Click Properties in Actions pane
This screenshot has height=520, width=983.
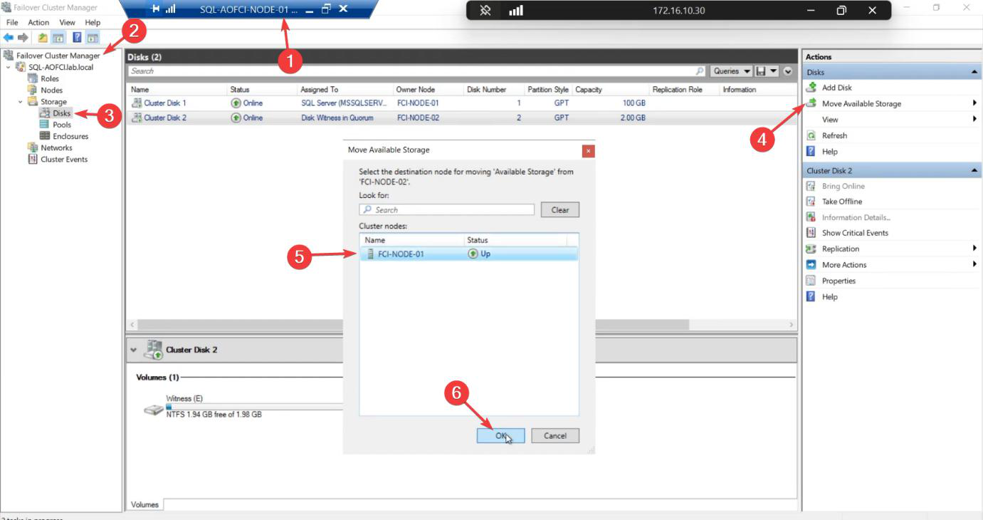pos(839,281)
